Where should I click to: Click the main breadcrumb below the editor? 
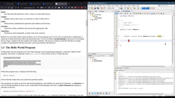tap(127, 68)
